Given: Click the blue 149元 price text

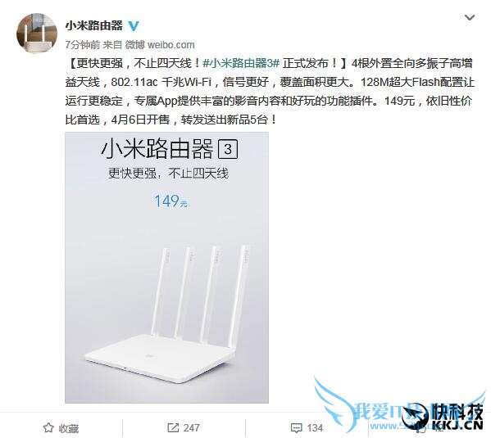Looking at the screenshot, I should click(x=171, y=201).
